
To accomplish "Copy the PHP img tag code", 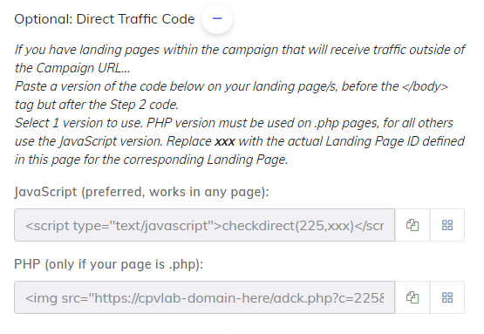I will 412,297.
